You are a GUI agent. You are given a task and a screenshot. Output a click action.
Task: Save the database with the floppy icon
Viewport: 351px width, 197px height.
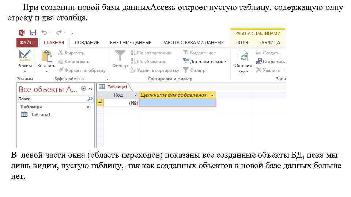33,32
